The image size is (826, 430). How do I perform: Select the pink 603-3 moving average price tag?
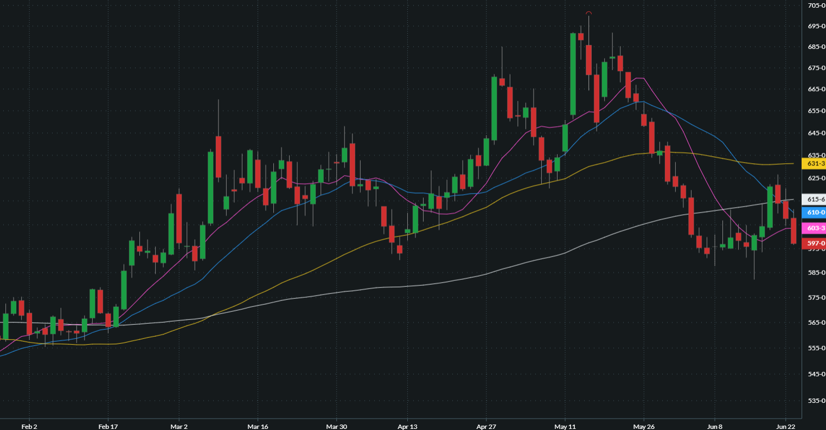(x=814, y=228)
